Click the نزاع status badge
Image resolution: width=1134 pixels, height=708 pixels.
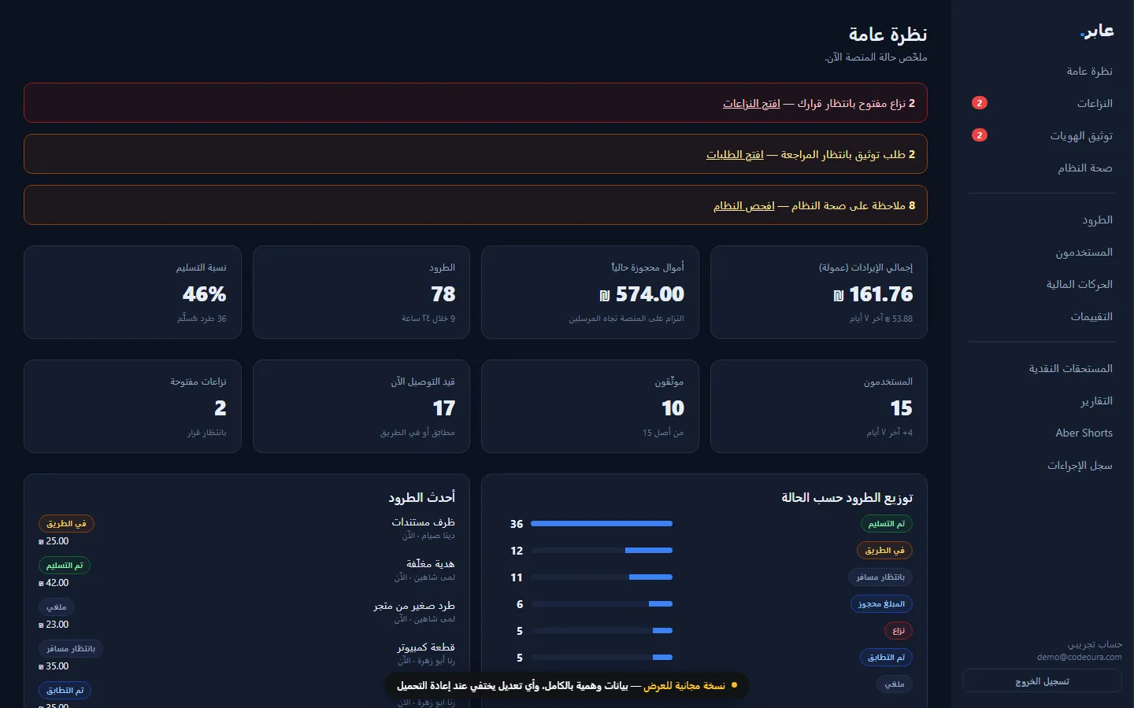tap(899, 631)
